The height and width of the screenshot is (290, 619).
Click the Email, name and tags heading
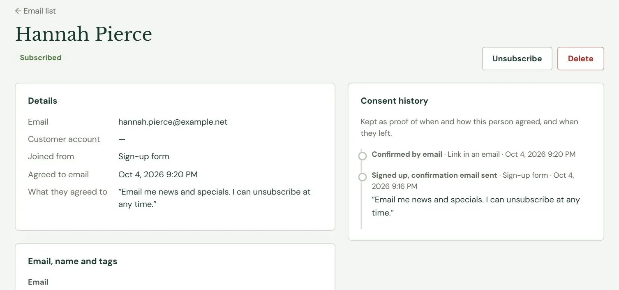pos(72,261)
